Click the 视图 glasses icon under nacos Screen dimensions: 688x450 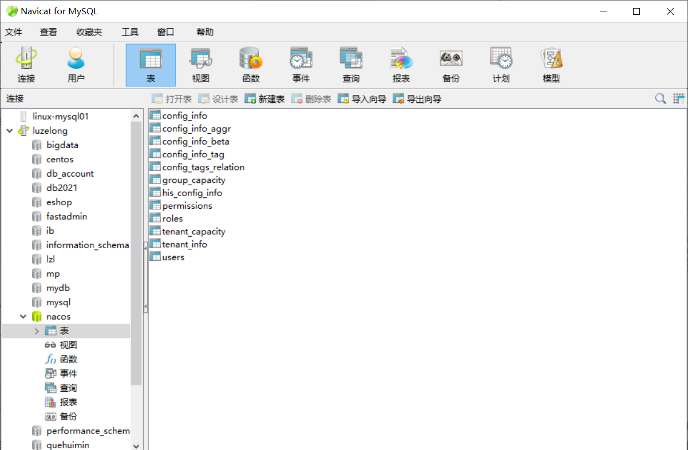tap(50, 345)
